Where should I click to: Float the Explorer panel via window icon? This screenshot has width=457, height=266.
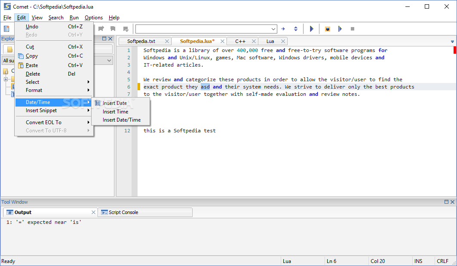[x=104, y=38]
